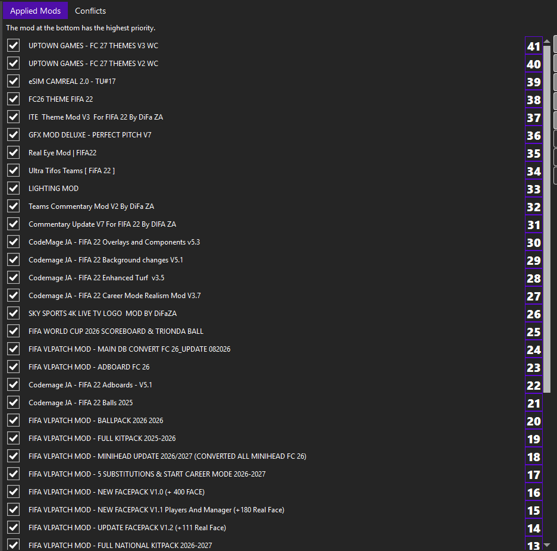Select NEW FACEPACK V1.1 Players And Manager
The height and width of the screenshot is (551, 557).
(157, 509)
